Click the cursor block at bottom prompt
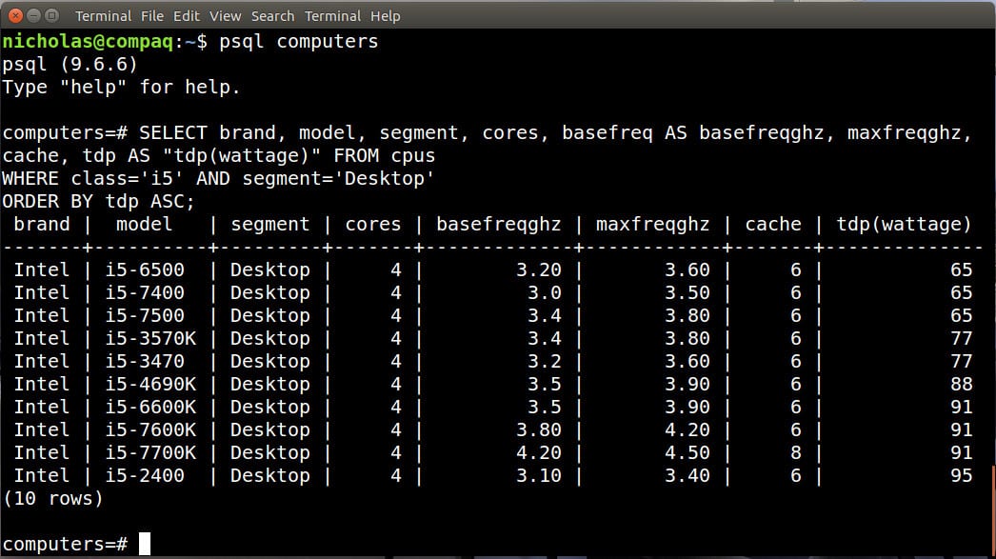 [145, 544]
